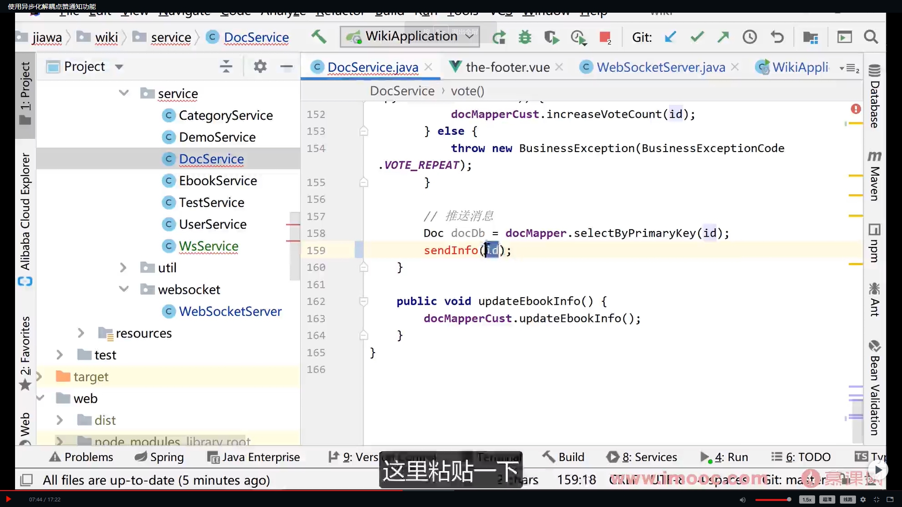The height and width of the screenshot is (507, 902).
Task: Click the video volume speaker icon
Action: tap(743, 499)
